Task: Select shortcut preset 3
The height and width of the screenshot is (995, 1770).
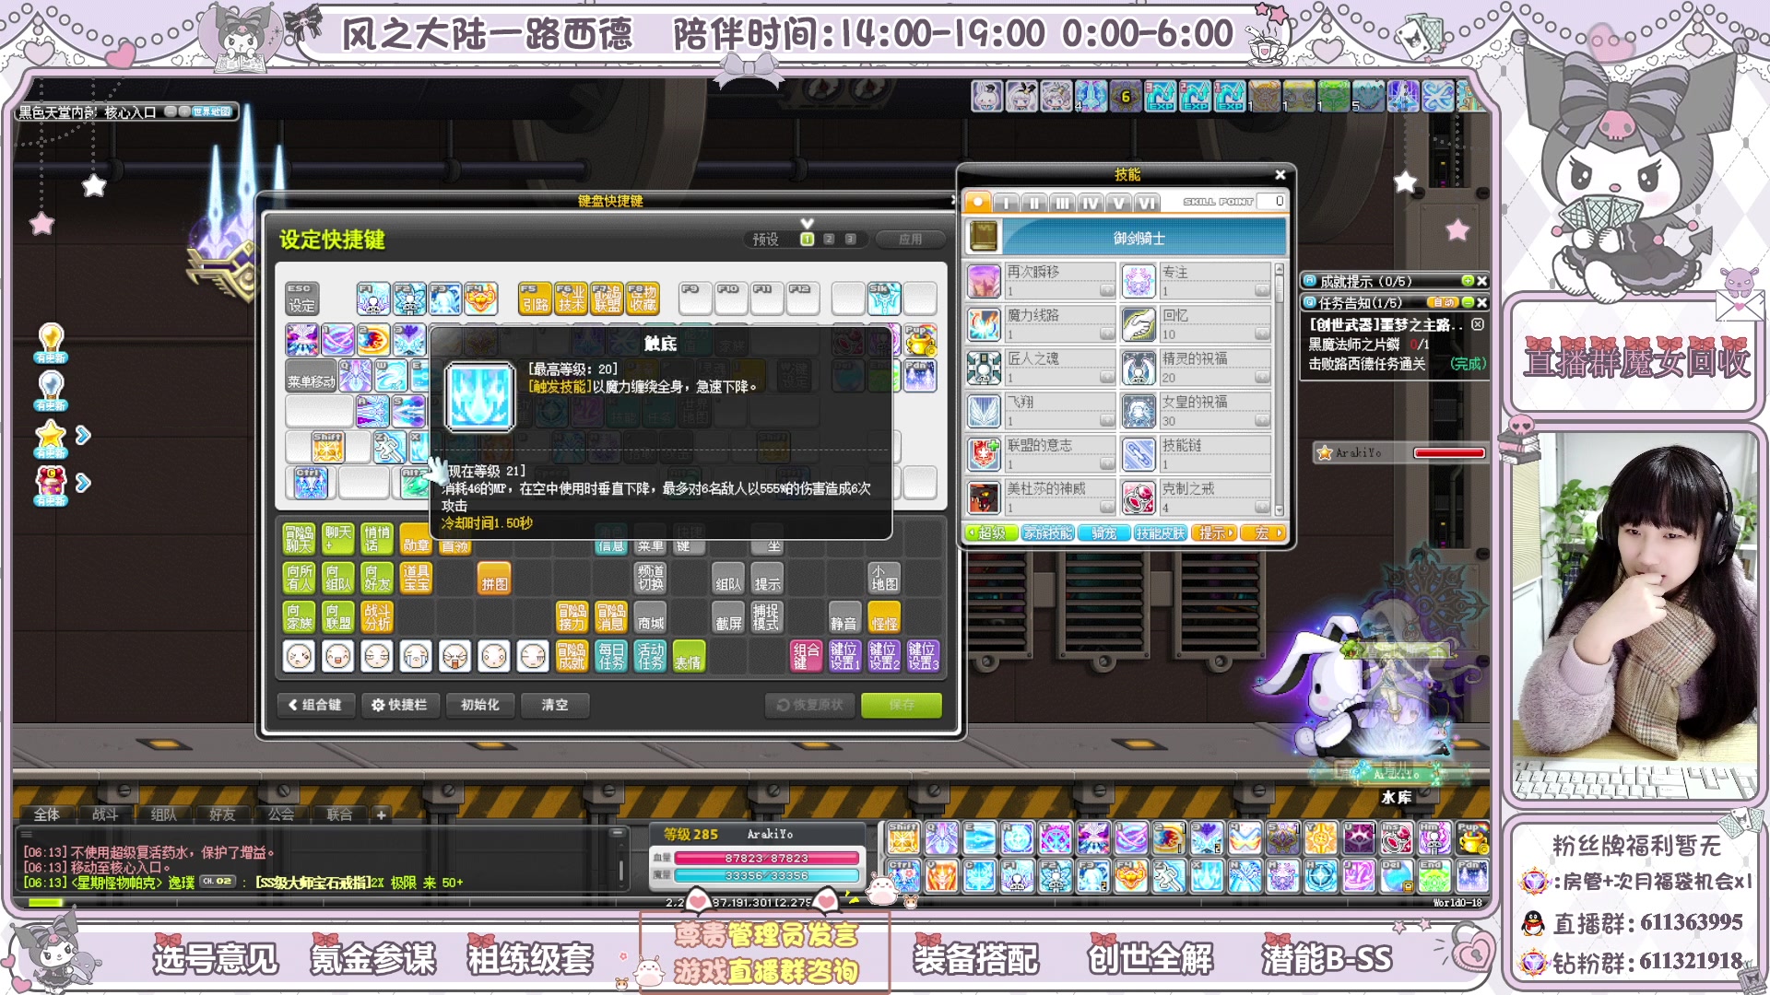Action: 850,240
